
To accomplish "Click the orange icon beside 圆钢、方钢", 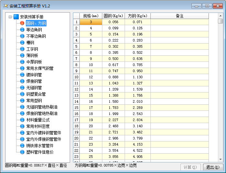I will pos(22,23).
